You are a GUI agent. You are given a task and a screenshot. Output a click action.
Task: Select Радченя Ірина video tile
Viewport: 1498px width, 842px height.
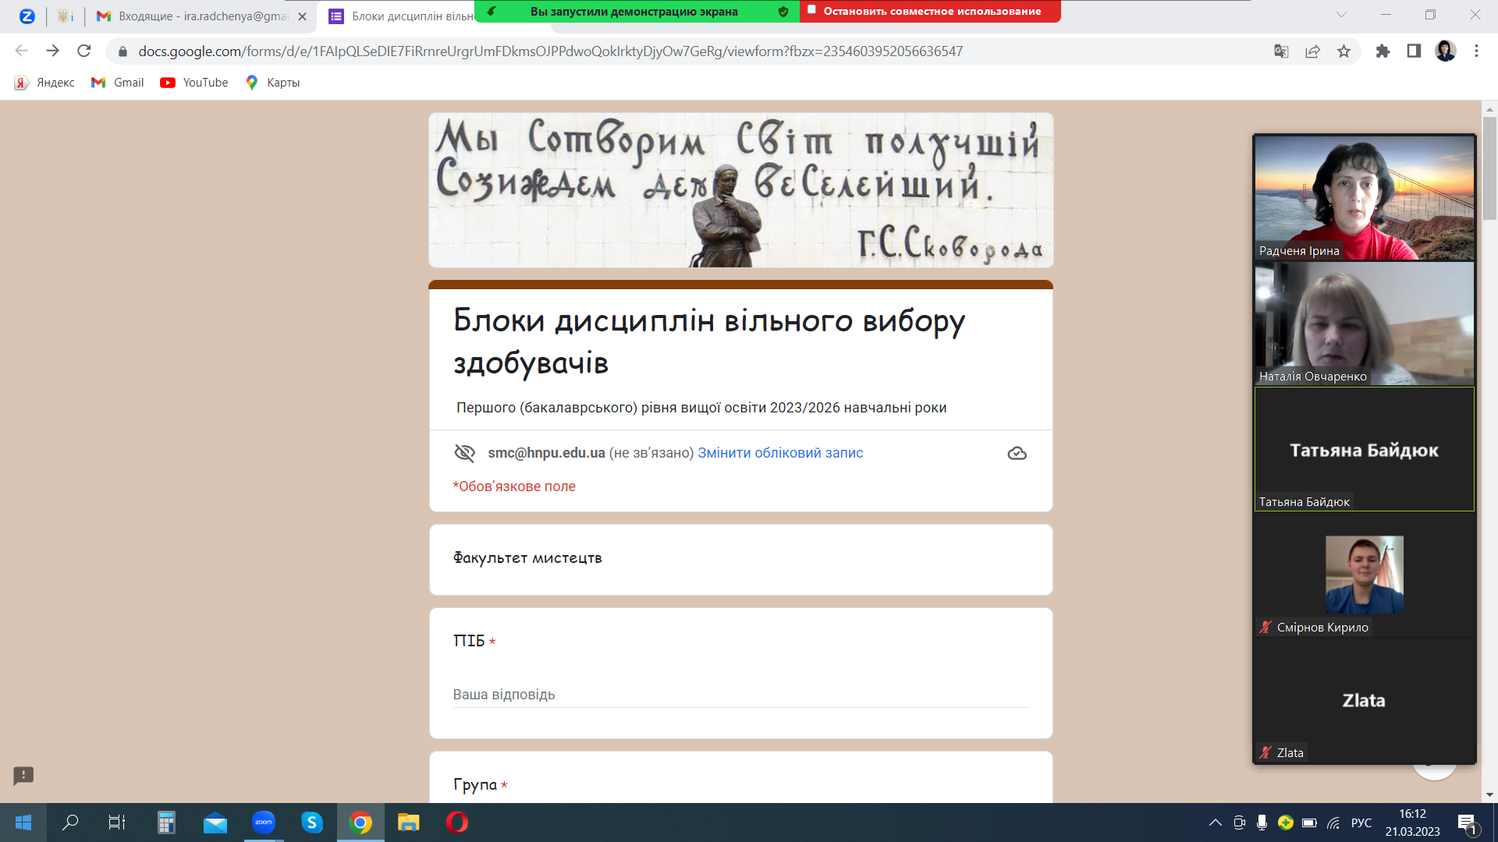click(1365, 198)
